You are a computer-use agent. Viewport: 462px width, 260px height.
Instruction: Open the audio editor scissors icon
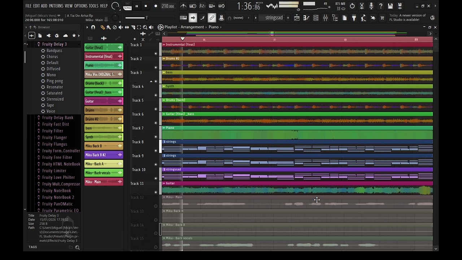362,6
